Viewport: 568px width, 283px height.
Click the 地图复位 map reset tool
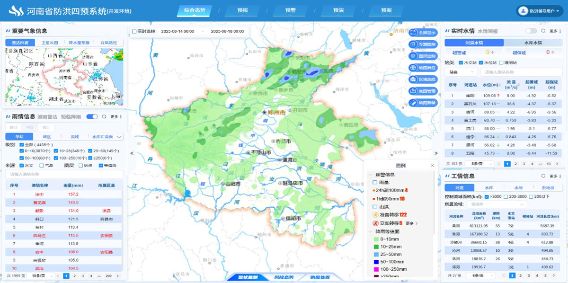422,68
